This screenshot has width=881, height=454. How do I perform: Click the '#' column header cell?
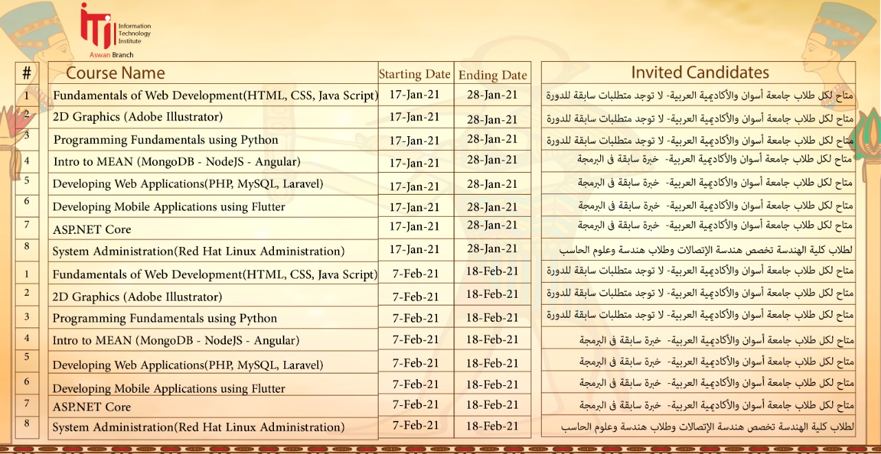tap(27, 73)
